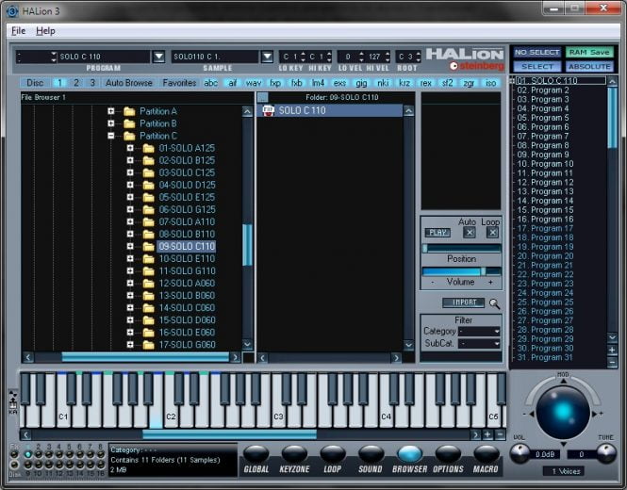Screen dimensions: 627x490
Task: Toggle the ABSOLUTE mode button
Action: pyautogui.click(x=590, y=66)
